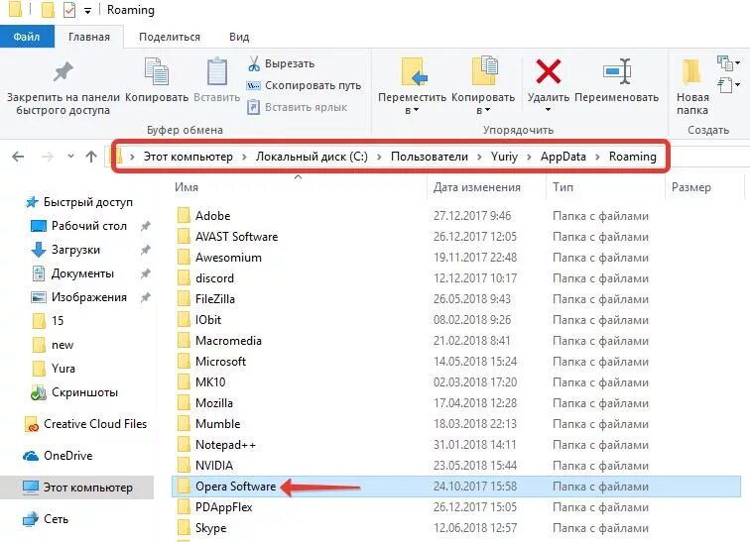Screen dimensions: 750x542
Task: Click the Paste clipboard icon
Action: tap(216, 72)
